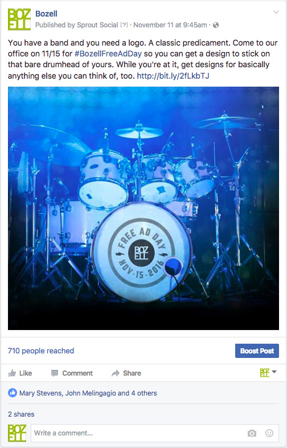Click the blue like reaction icon
The width and height of the screenshot is (287, 448).
(13, 393)
